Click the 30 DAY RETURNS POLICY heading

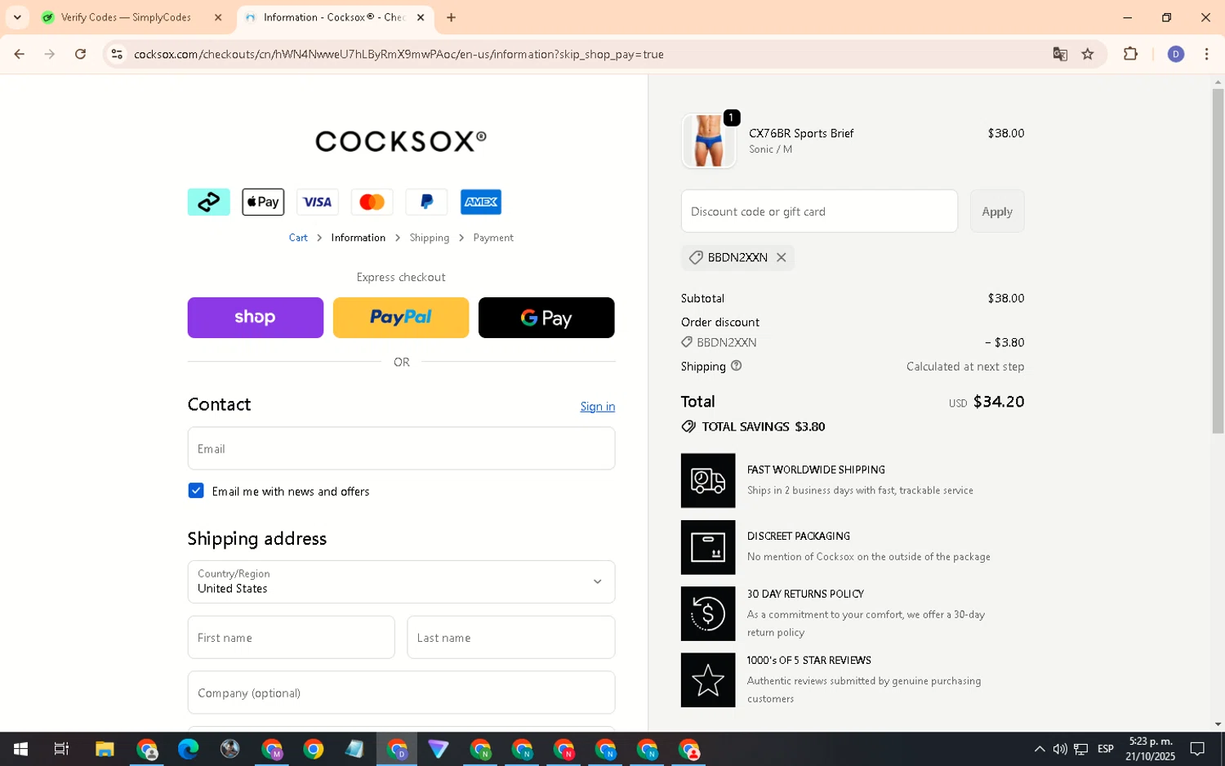tap(805, 594)
